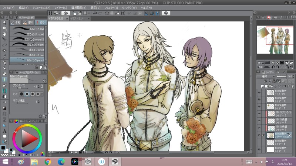Select the Lasso selection tool
The width and height of the screenshot is (296, 166).
pyautogui.click(x=4, y=45)
